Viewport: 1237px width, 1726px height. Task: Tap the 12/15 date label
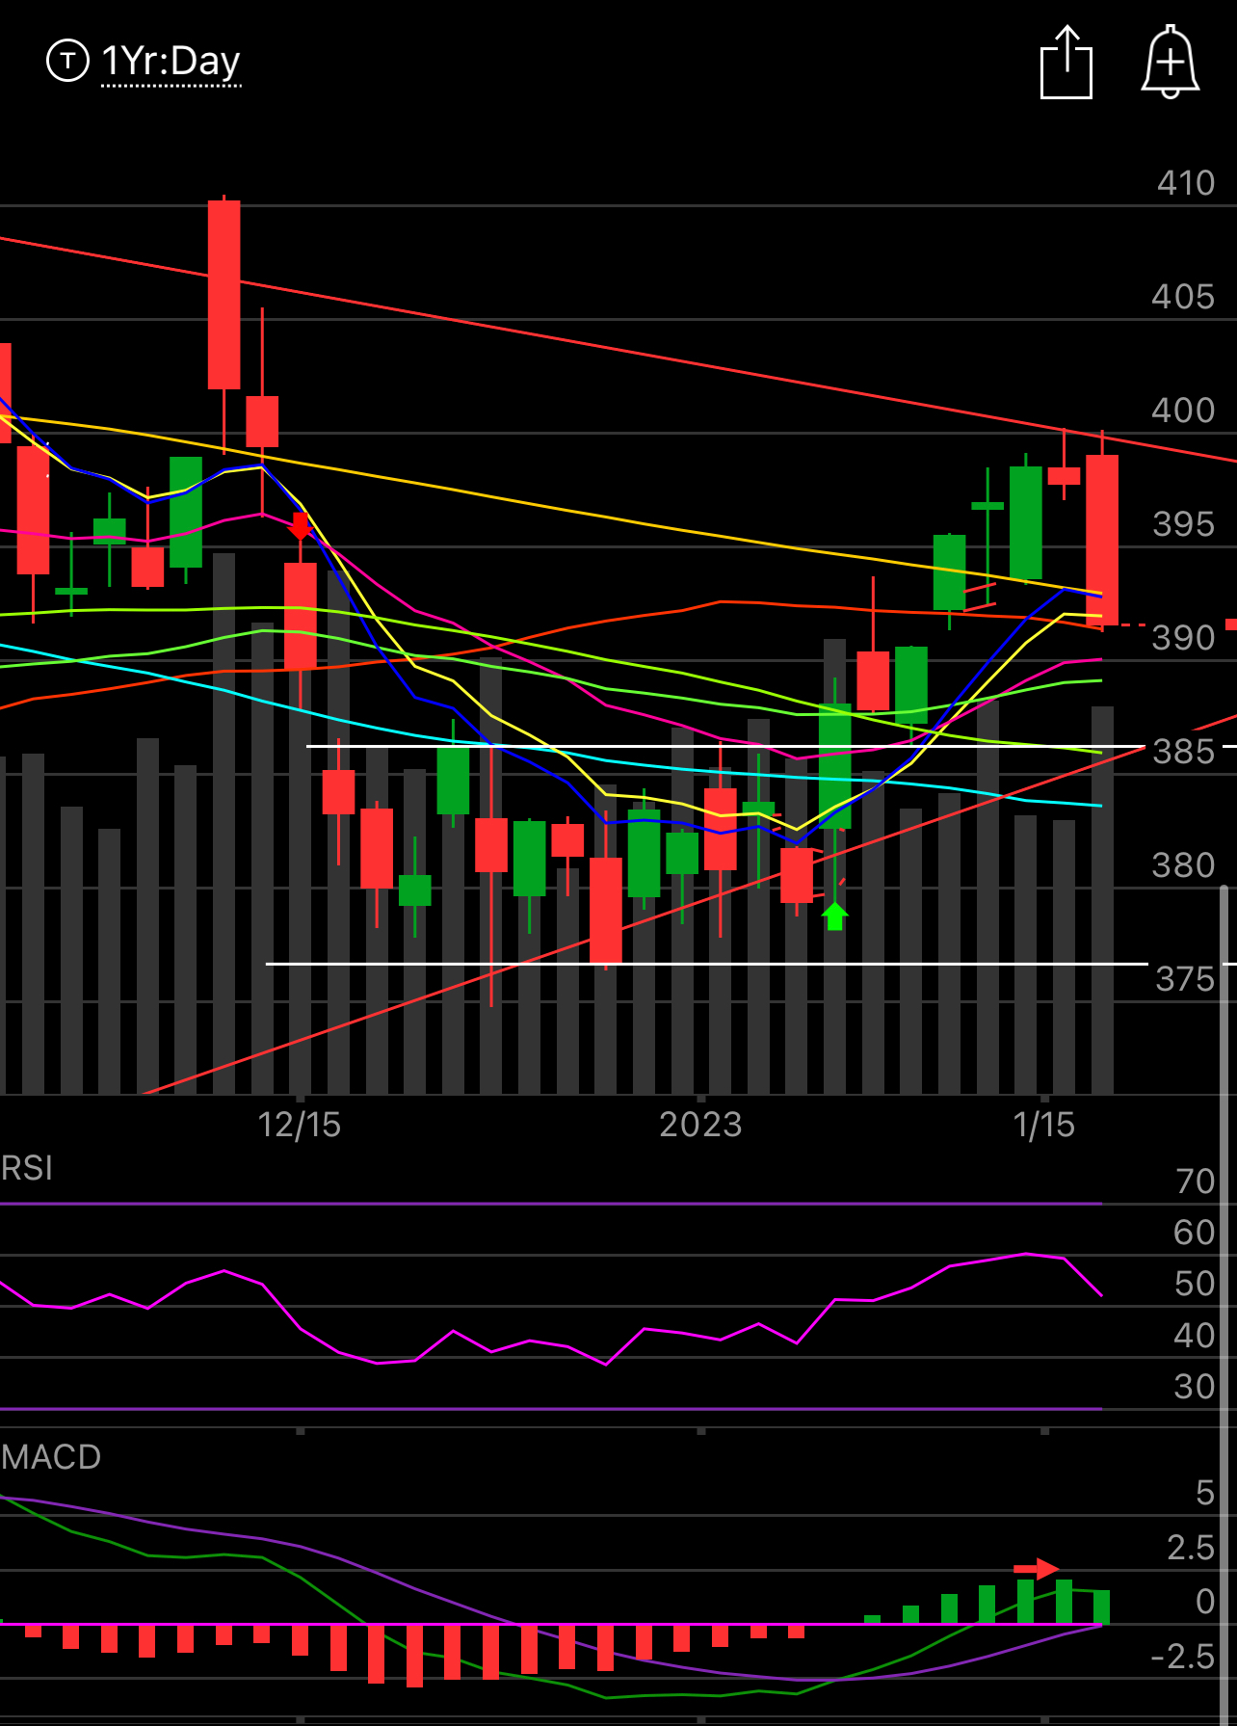click(x=300, y=1125)
